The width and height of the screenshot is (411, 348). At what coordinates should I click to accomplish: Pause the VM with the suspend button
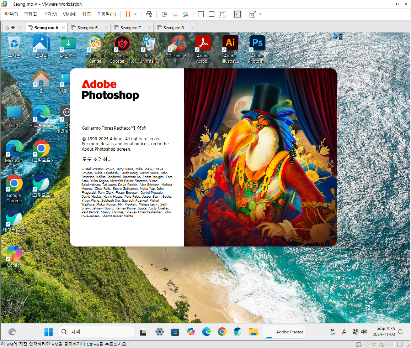coord(128,14)
